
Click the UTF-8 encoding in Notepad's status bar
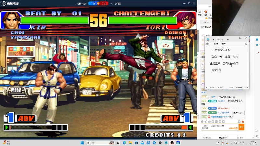246,88
